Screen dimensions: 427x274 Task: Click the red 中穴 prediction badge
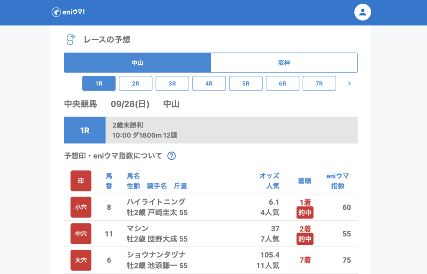(81, 234)
